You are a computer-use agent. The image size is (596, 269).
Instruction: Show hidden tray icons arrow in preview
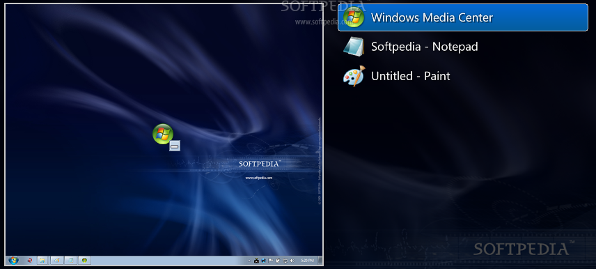tap(249, 261)
